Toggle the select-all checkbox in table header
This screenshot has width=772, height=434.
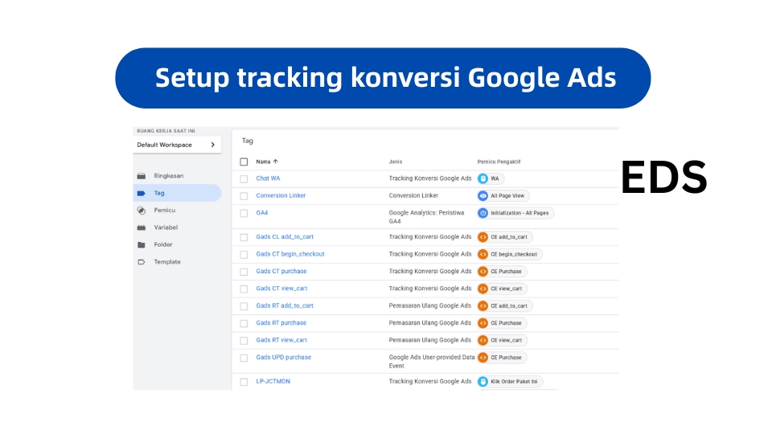tap(244, 162)
